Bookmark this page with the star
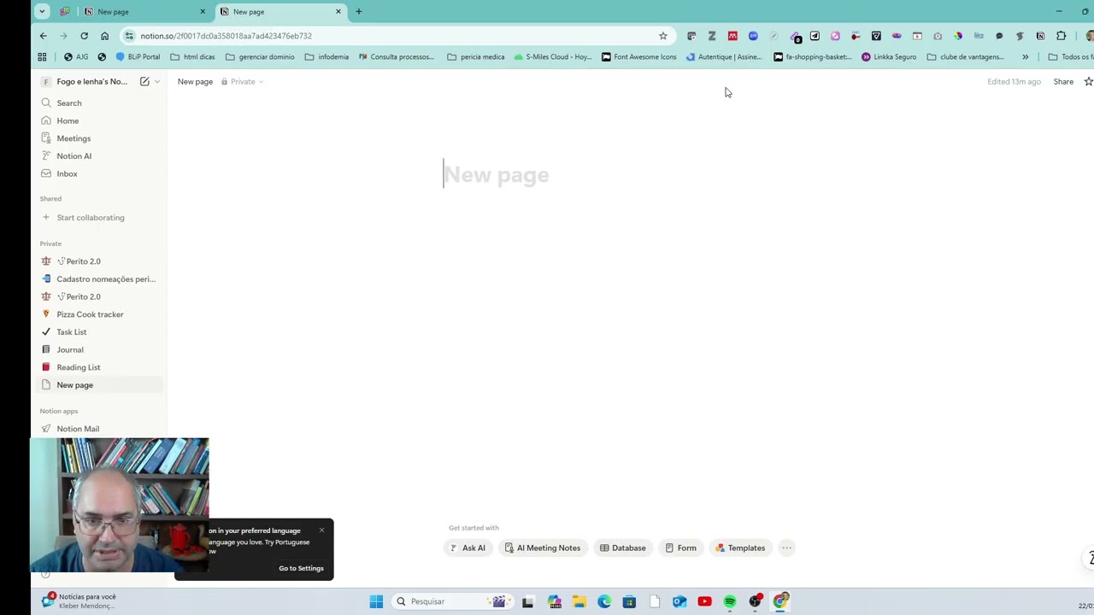Viewport: 1094px width, 615px height. [662, 36]
